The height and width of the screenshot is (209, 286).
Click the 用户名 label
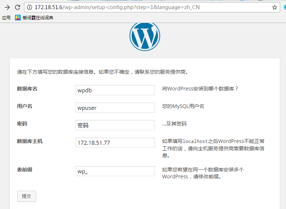pyautogui.click(x=25, y=106)
